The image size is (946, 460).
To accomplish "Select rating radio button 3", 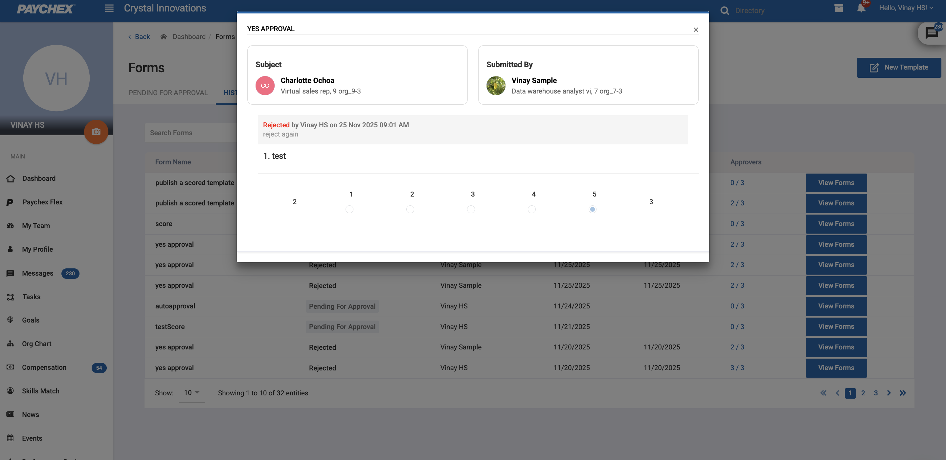I will tap(471, 209).
